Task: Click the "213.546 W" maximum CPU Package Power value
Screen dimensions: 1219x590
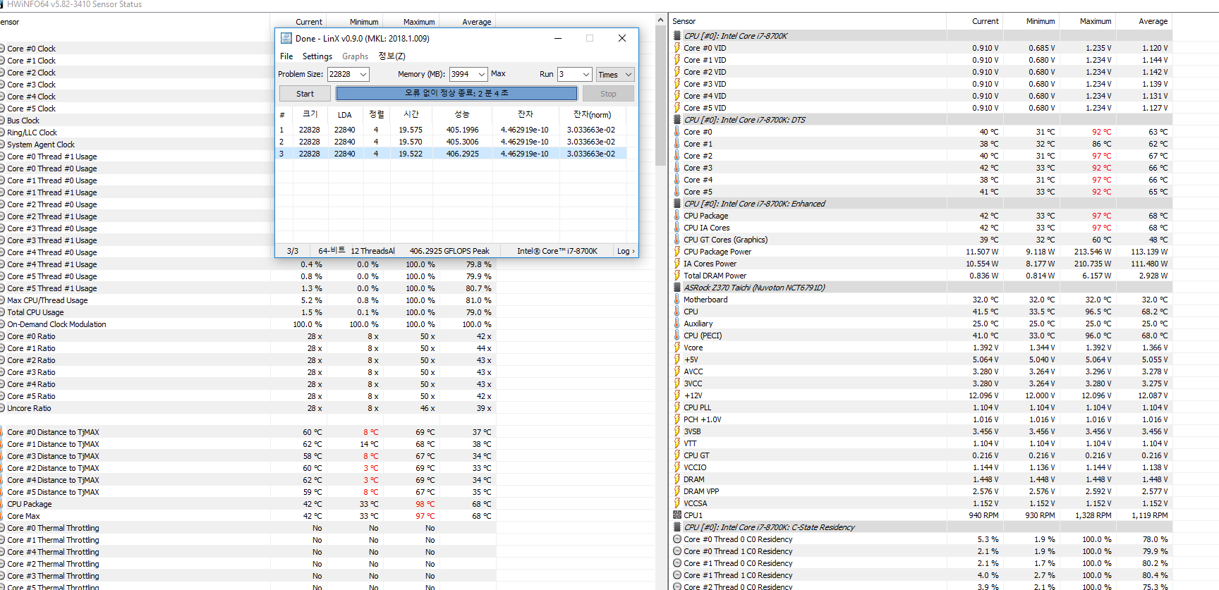Action: point(1092,252)
